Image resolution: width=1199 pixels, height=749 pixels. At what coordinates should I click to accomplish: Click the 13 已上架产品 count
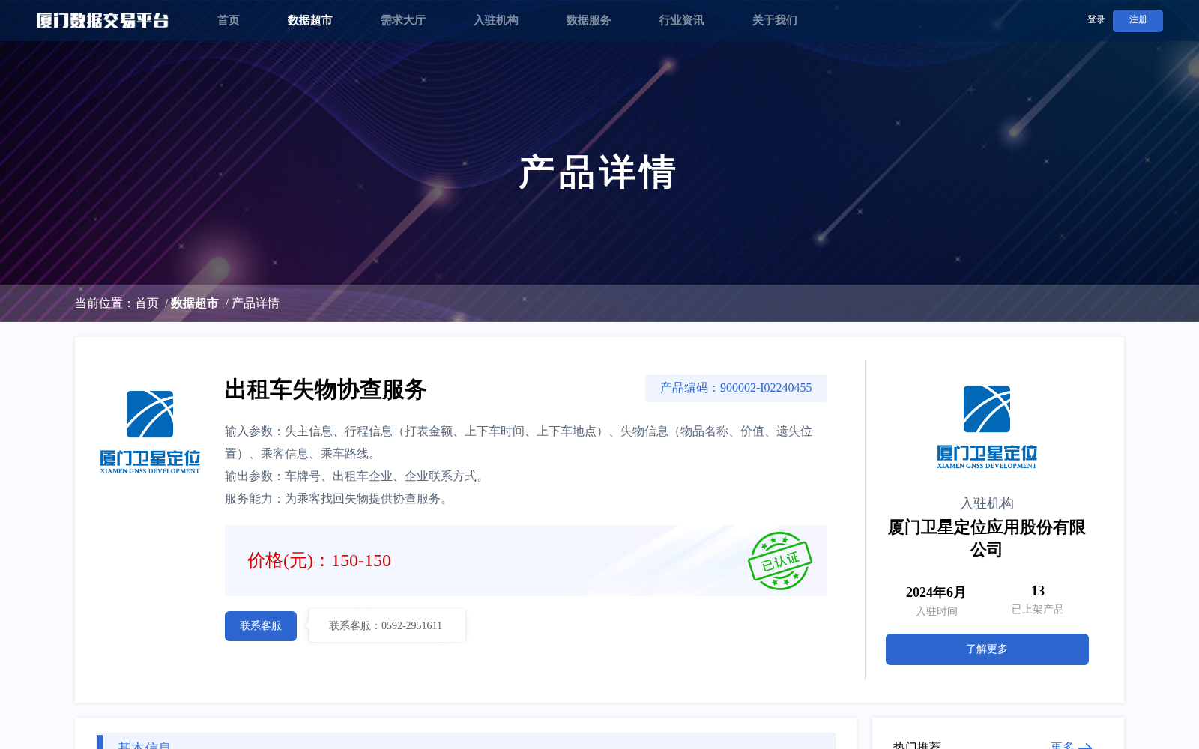click(x=1038, y=591)
